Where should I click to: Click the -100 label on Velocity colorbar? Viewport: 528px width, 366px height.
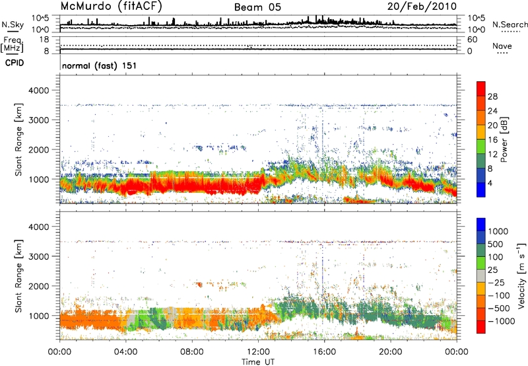click(499, 295)
